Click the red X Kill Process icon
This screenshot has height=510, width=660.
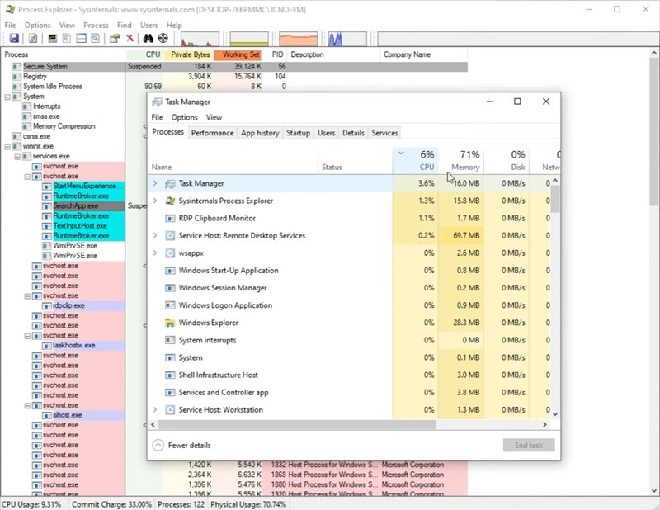pyautogui.click(x=130, y=38)
